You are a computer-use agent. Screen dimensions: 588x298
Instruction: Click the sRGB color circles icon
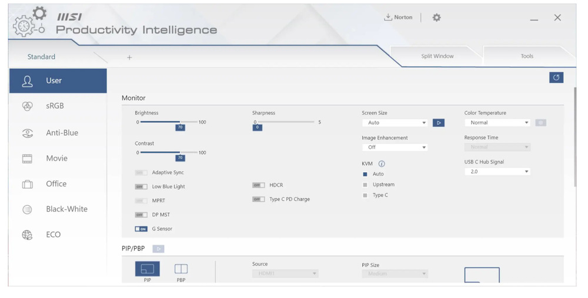pos(27,106)
